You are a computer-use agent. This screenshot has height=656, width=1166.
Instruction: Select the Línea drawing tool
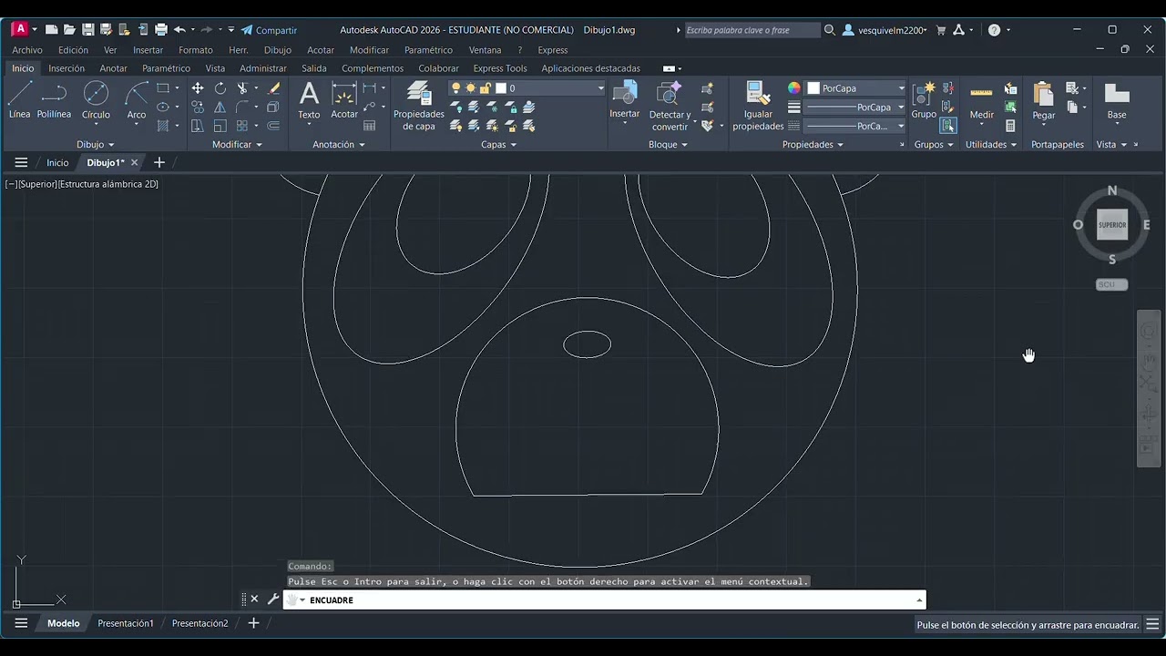(x=20, y=100)
